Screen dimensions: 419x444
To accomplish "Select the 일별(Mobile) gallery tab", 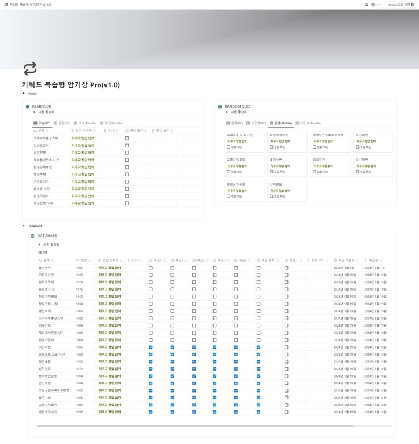I will pos(280,123).
